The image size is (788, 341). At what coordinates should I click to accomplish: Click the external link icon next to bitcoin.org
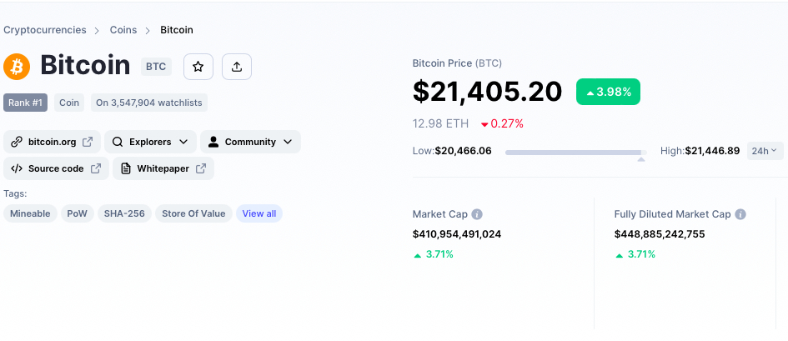(88, 142)
